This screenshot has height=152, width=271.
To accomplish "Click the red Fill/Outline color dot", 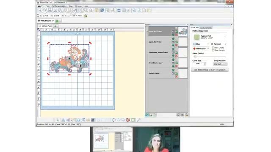I will (194, 49).
